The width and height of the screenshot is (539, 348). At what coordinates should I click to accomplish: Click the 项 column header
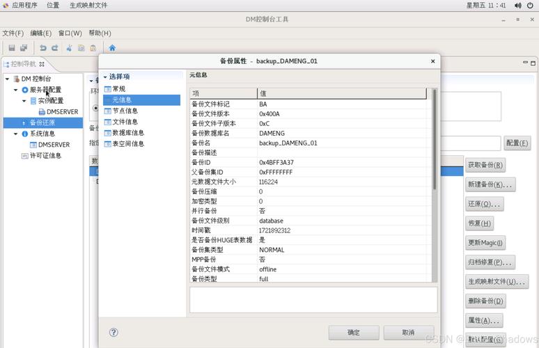click(x=224, y=93)
